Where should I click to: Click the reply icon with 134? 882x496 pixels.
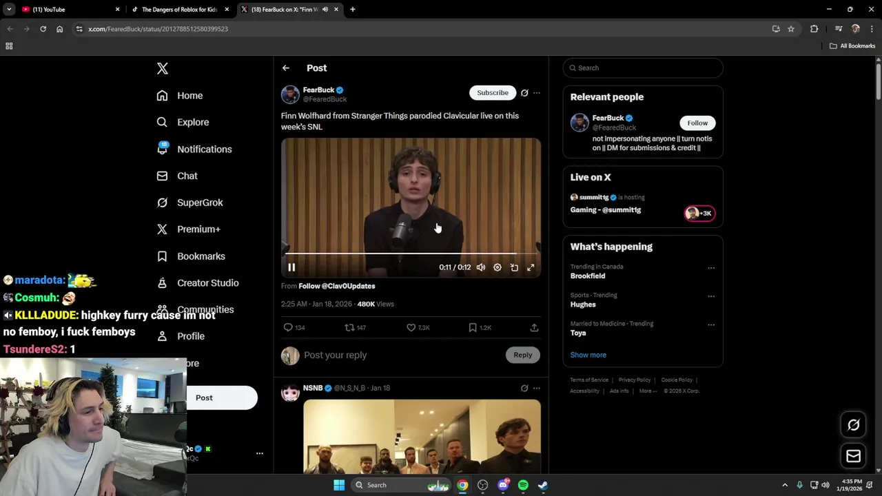click(294, 328)
